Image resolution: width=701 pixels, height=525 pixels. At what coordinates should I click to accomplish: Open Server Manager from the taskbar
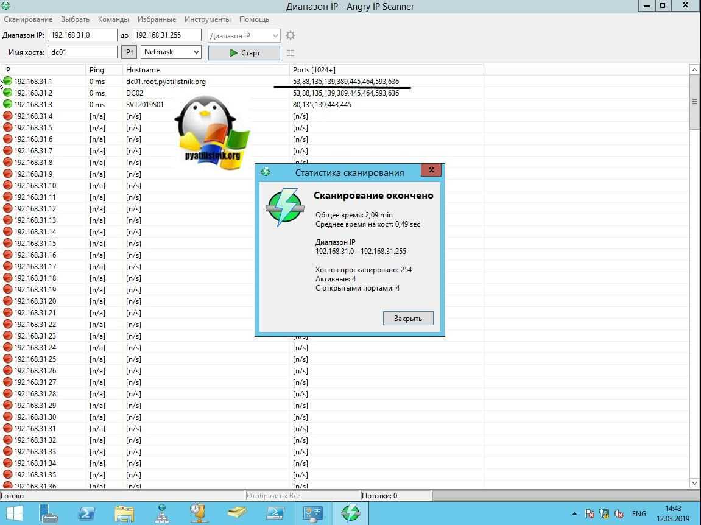(x=49, y=513)
